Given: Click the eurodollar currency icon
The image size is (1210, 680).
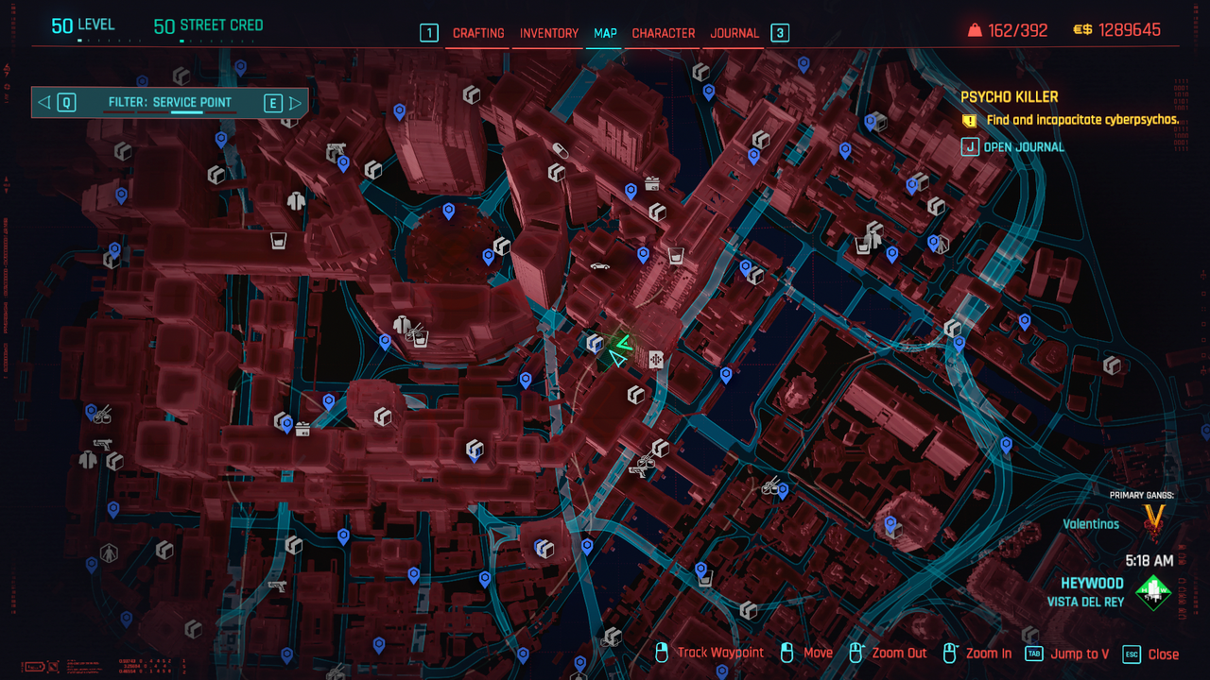Looking at the screenshot, I should (1082, 30).
